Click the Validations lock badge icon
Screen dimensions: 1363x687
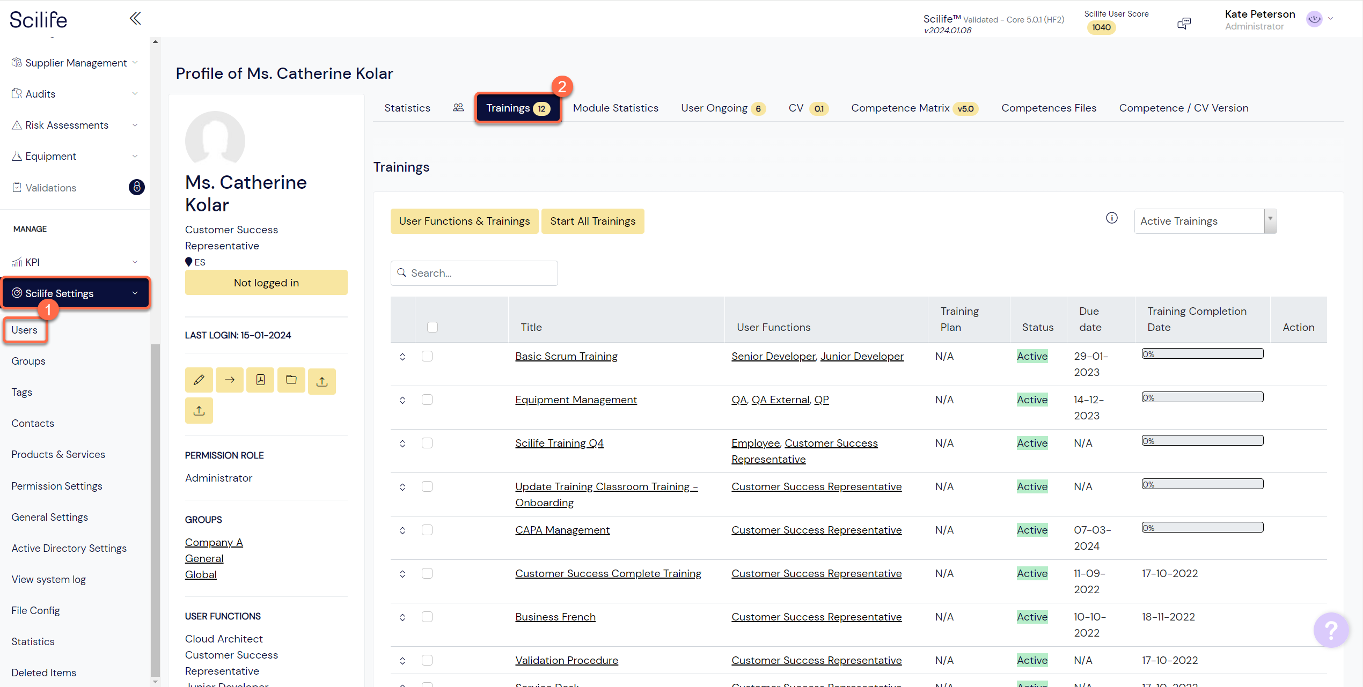point(137,187)
